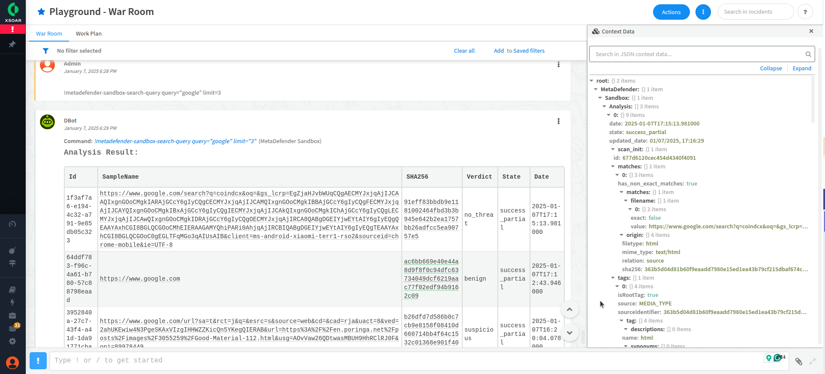
Task: Click the id value 677d6120cec454d4340f4091
Action: pyautogui.click(x=659, y=158)
